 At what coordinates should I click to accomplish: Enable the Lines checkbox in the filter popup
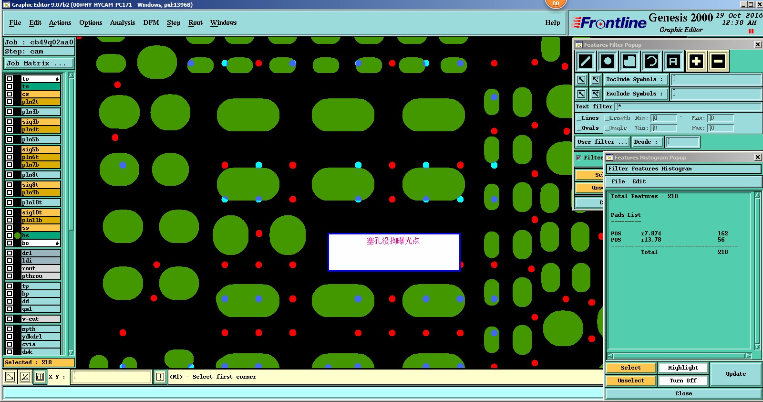579,118
